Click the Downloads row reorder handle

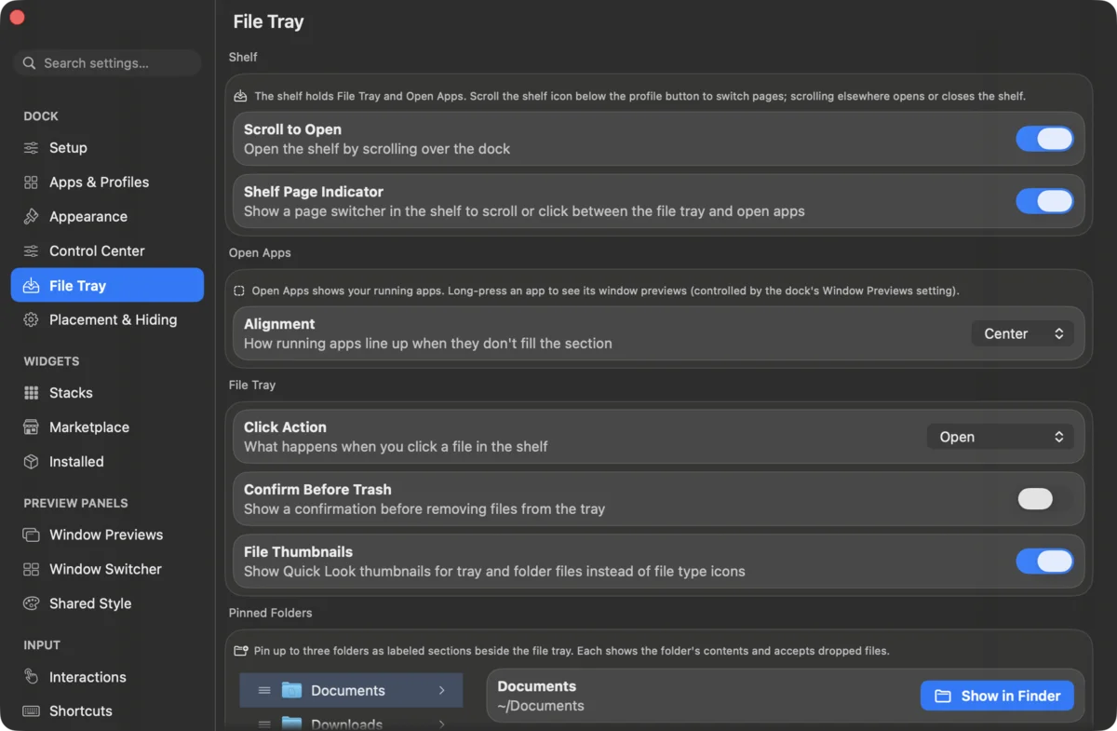(x=264, y=724)
